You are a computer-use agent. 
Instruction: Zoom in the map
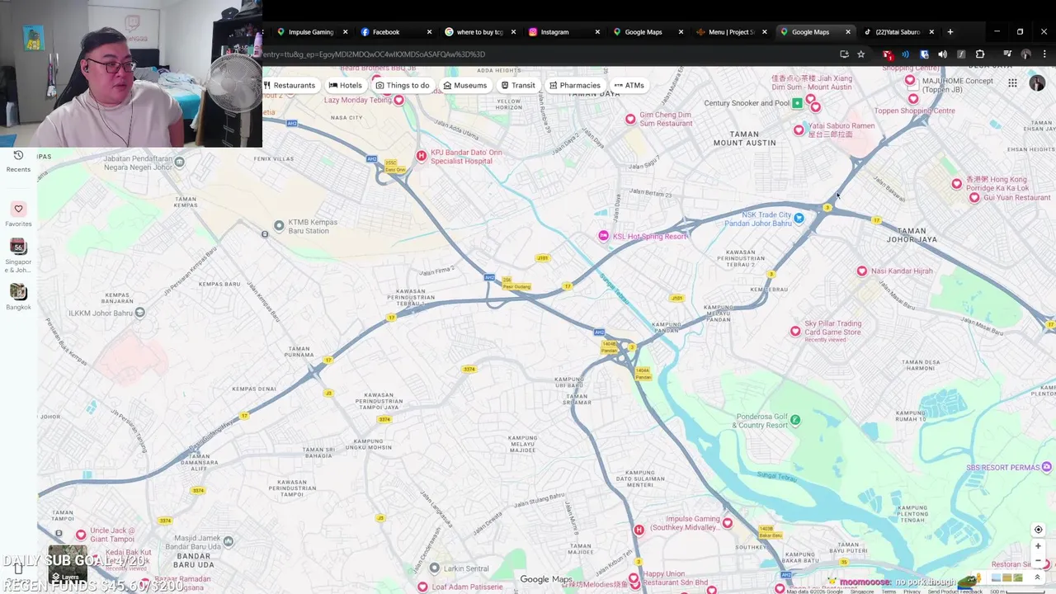(x=1038, y=546)
